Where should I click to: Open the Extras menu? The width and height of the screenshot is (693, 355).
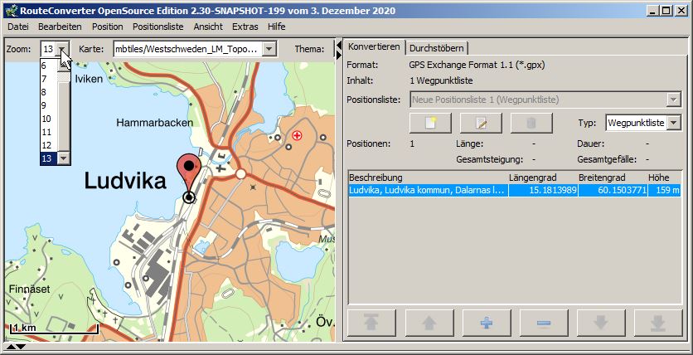click(245, 27)
